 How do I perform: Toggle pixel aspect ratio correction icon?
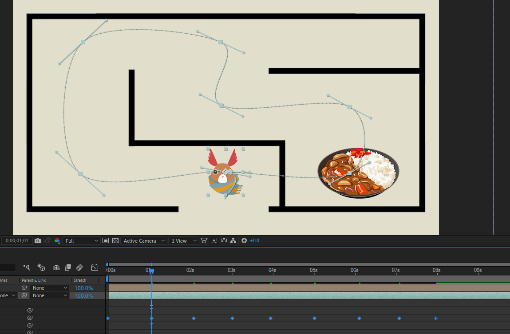click(204, 241)
